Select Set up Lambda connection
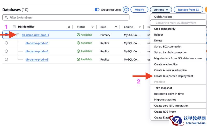Screen dimensions: 207x126 [171, 52]
